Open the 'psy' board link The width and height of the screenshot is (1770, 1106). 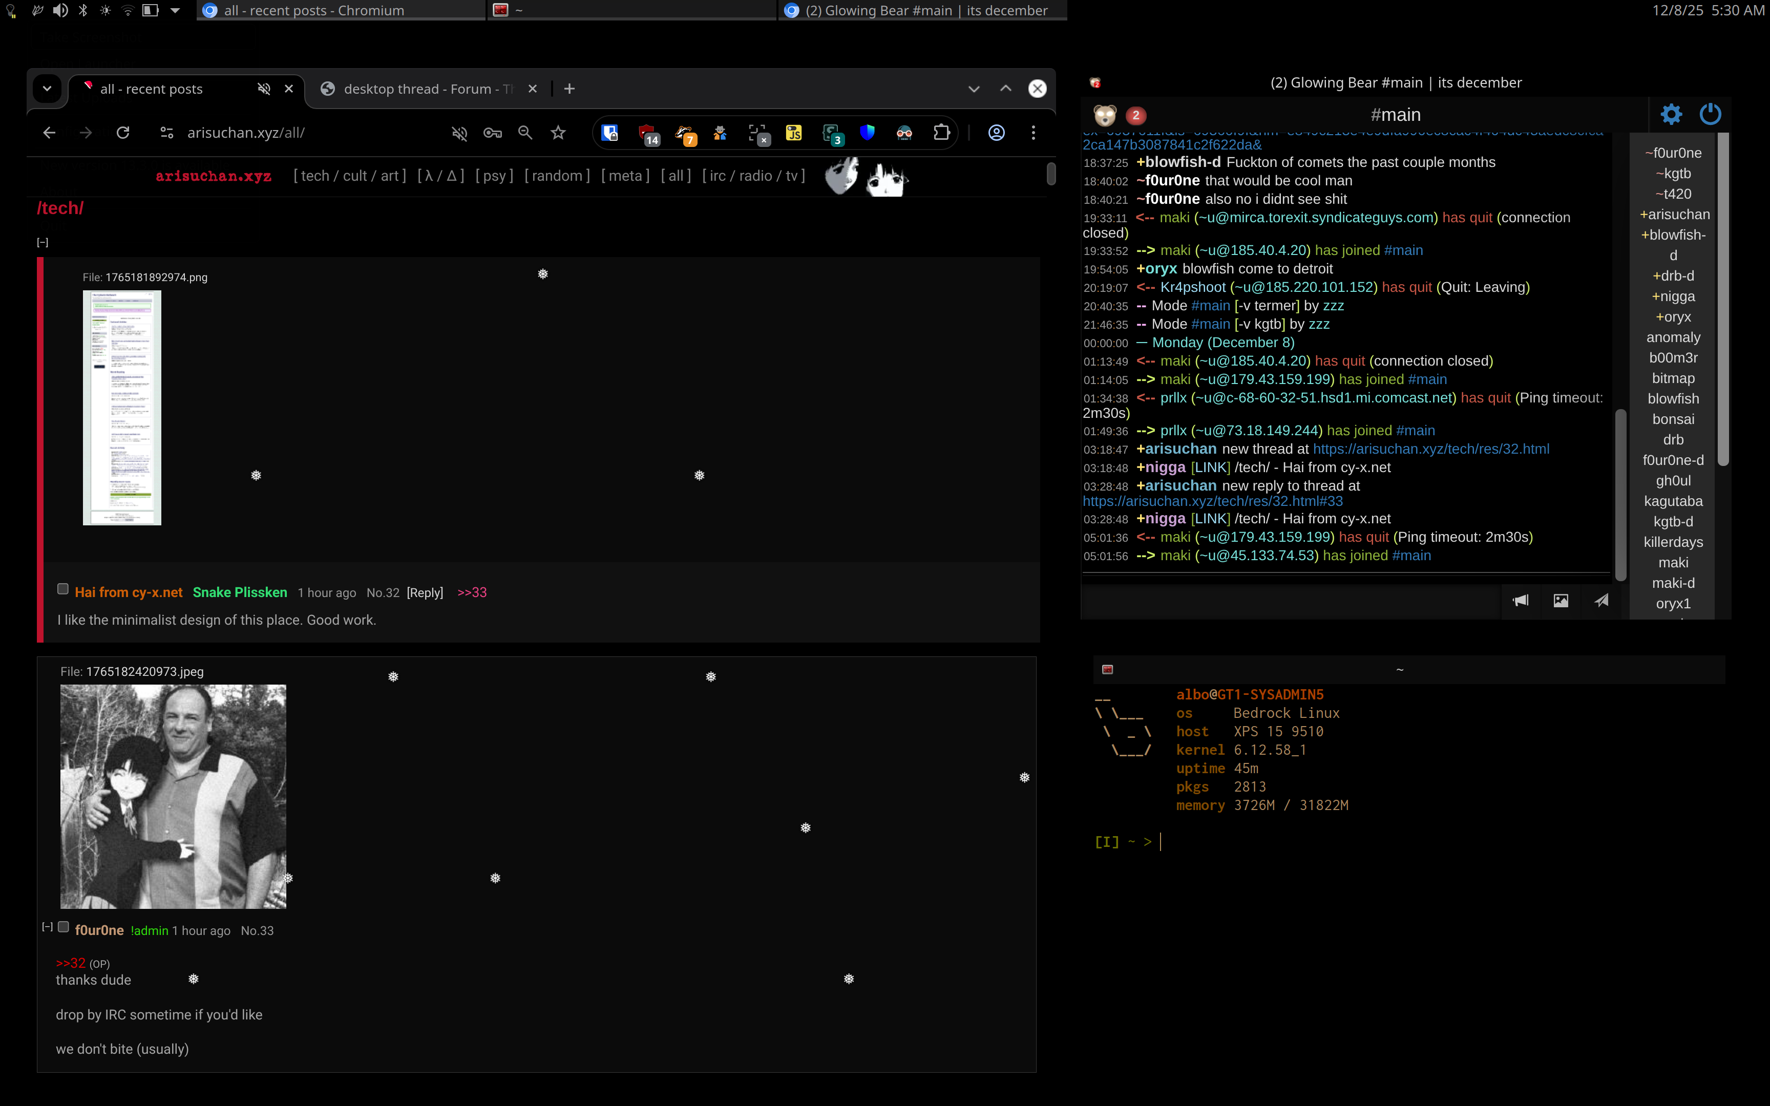pos(494,176)
